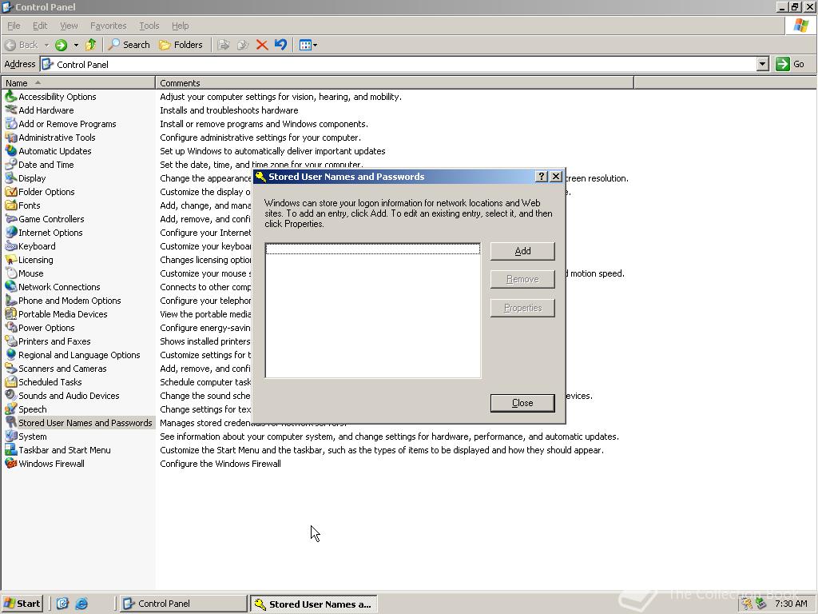The height and width of the screenshot is (614, 818).
Task: Open Administrative Tools icon
Action: [11, 138]
